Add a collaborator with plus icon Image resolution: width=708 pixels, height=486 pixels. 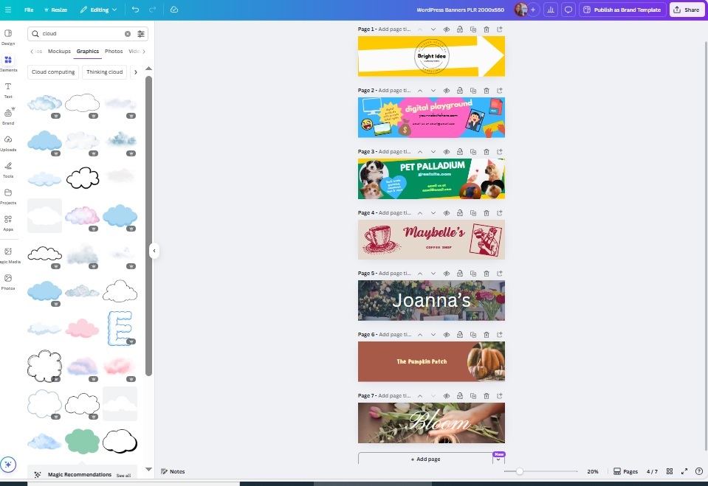pyautogui.click(x=533, y=10)
